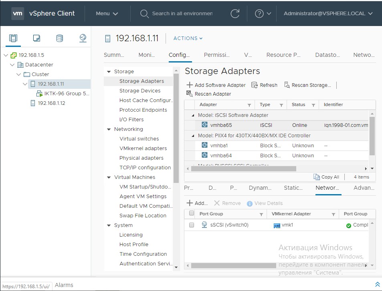Switch to the Resource Pools tab
Viewport: 382px width, 291px height.
(283, 55)
